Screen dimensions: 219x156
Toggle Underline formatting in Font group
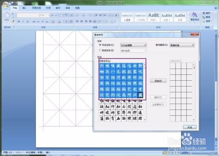coord(27,21)
